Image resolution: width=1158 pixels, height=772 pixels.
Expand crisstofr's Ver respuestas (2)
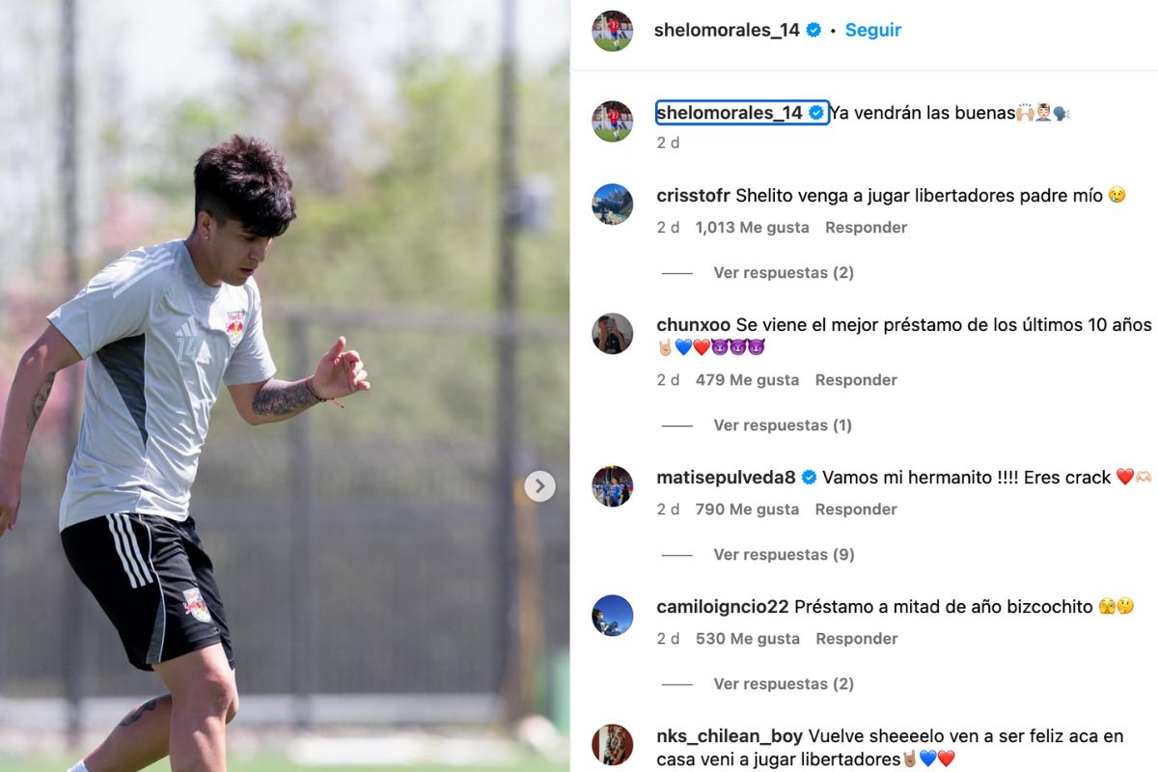pos(784,273)
